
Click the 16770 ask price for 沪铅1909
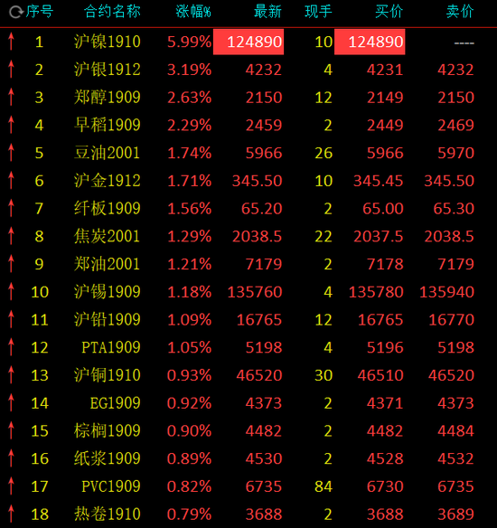pos(451,320)
